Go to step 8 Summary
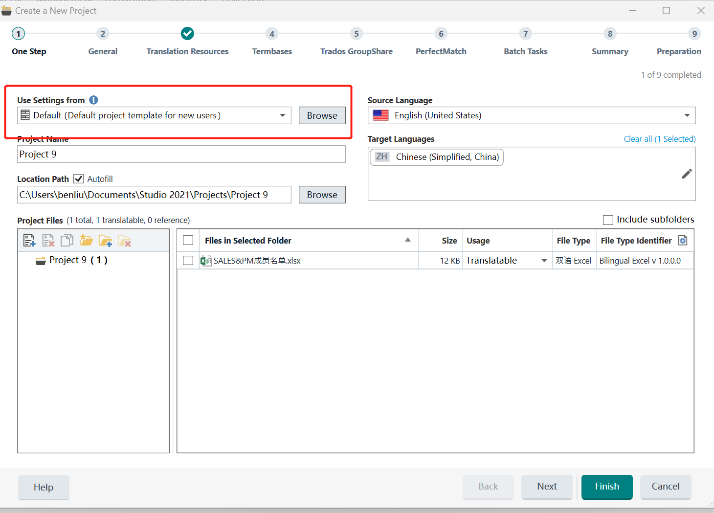Viewport: 714px width, 513px height. 610,34
